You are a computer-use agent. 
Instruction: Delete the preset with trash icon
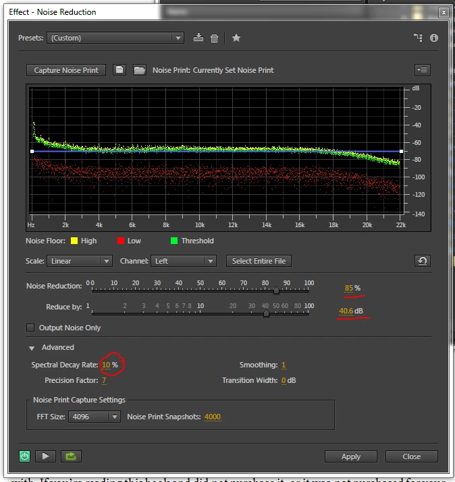(214, 38)
